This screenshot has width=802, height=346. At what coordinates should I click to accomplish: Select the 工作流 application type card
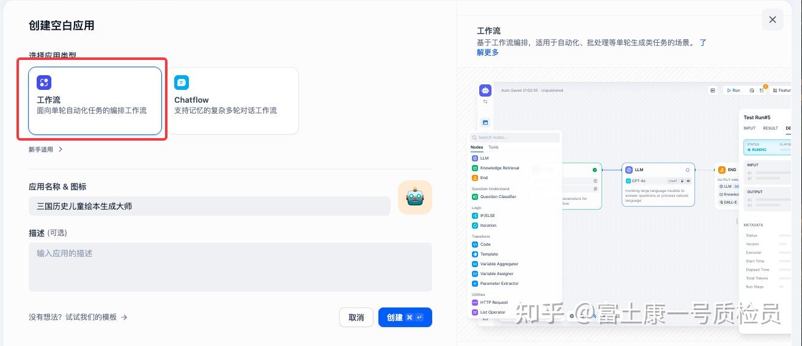(95, 101)
